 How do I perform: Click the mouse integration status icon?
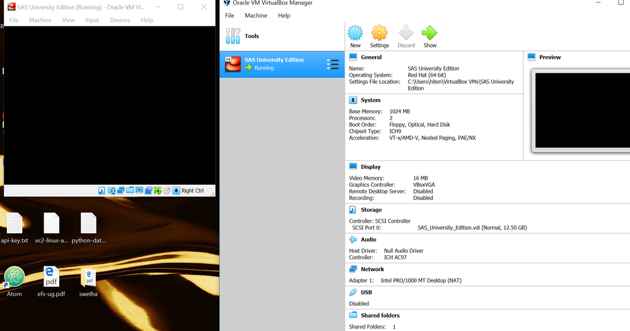(166, 190)
